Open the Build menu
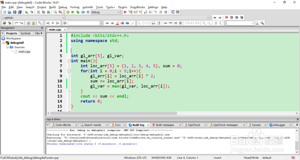 click(x=52, y=7)
